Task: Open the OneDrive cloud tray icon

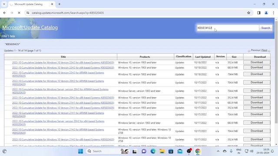Action: pos(225,151)
